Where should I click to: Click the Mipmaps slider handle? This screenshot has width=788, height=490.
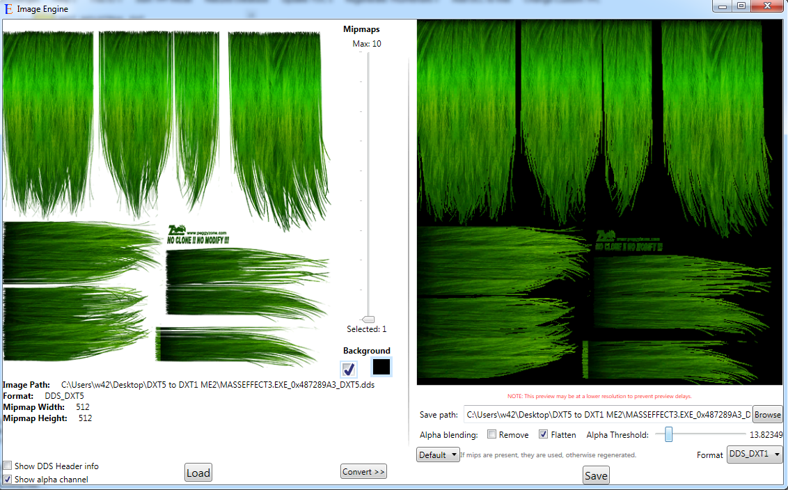[368, 319]
